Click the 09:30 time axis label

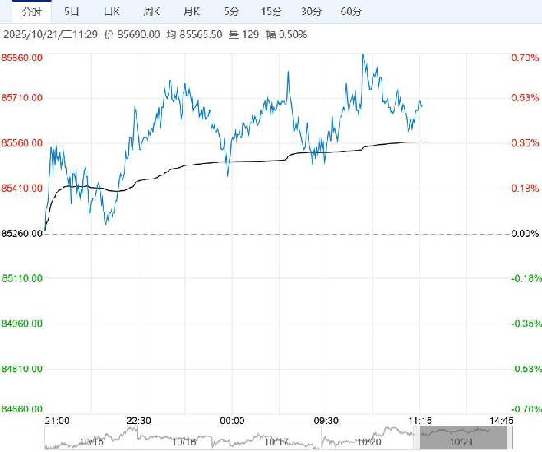click(x=327, y=421)
